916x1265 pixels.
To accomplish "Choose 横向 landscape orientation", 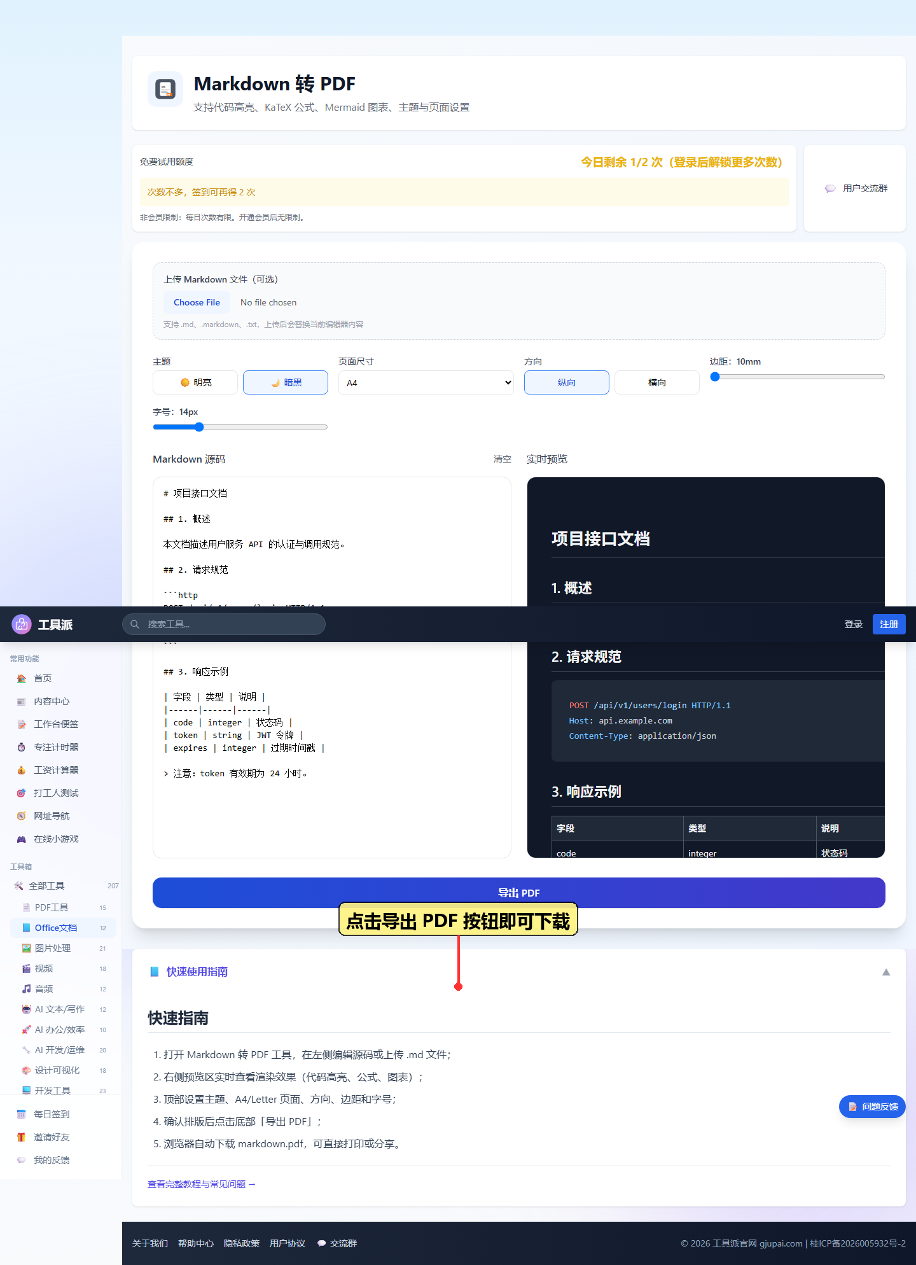I will (657, 382).
